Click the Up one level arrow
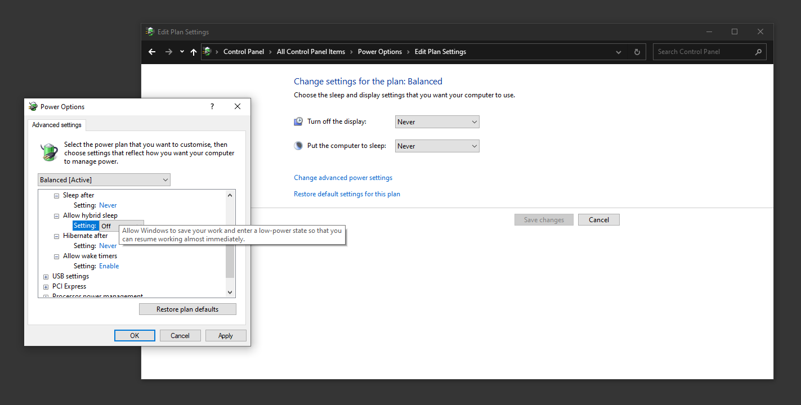Viewport: 801px width, 405px height. click(x=194, y=52)
